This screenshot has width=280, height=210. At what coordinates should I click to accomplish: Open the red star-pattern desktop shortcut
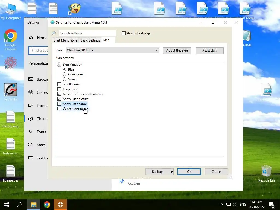click(x=11, y=63)
